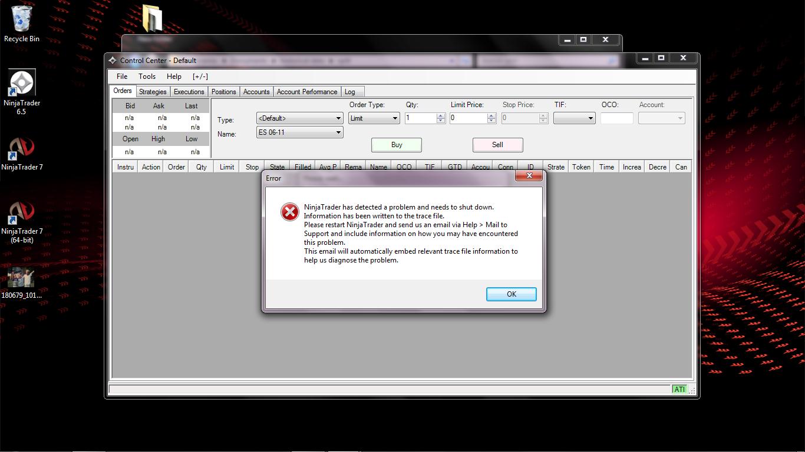Open the Tools menu
Screen dimensions: 805x452
click(147, 77)
